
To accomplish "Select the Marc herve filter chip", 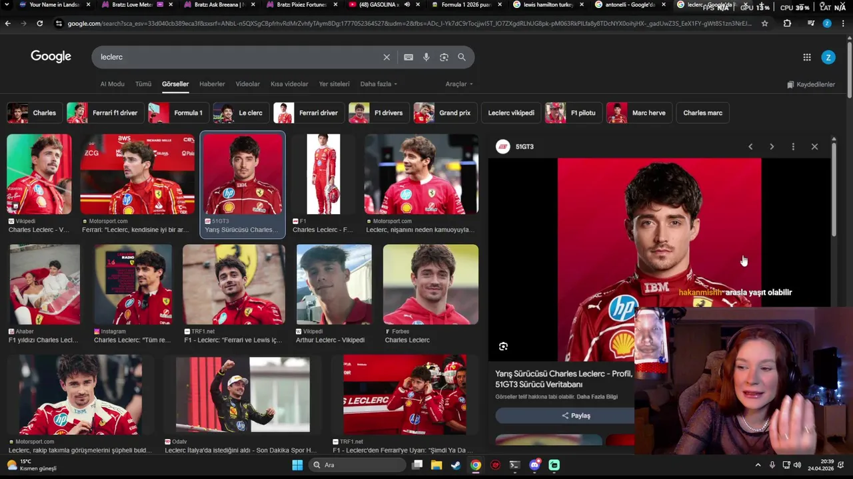I will (638, 113).
